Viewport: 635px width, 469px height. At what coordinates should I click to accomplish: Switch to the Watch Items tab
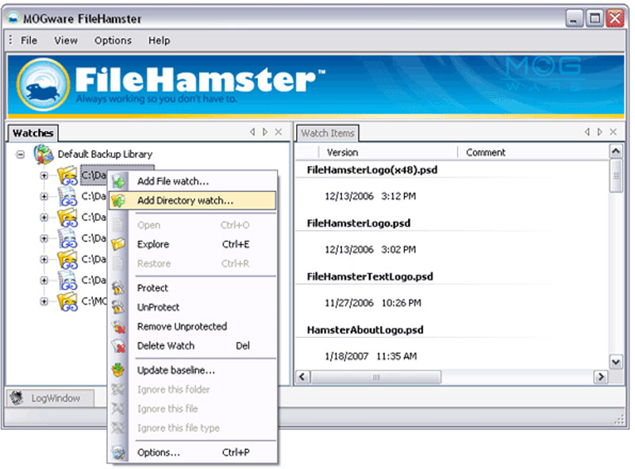point(328,133)
